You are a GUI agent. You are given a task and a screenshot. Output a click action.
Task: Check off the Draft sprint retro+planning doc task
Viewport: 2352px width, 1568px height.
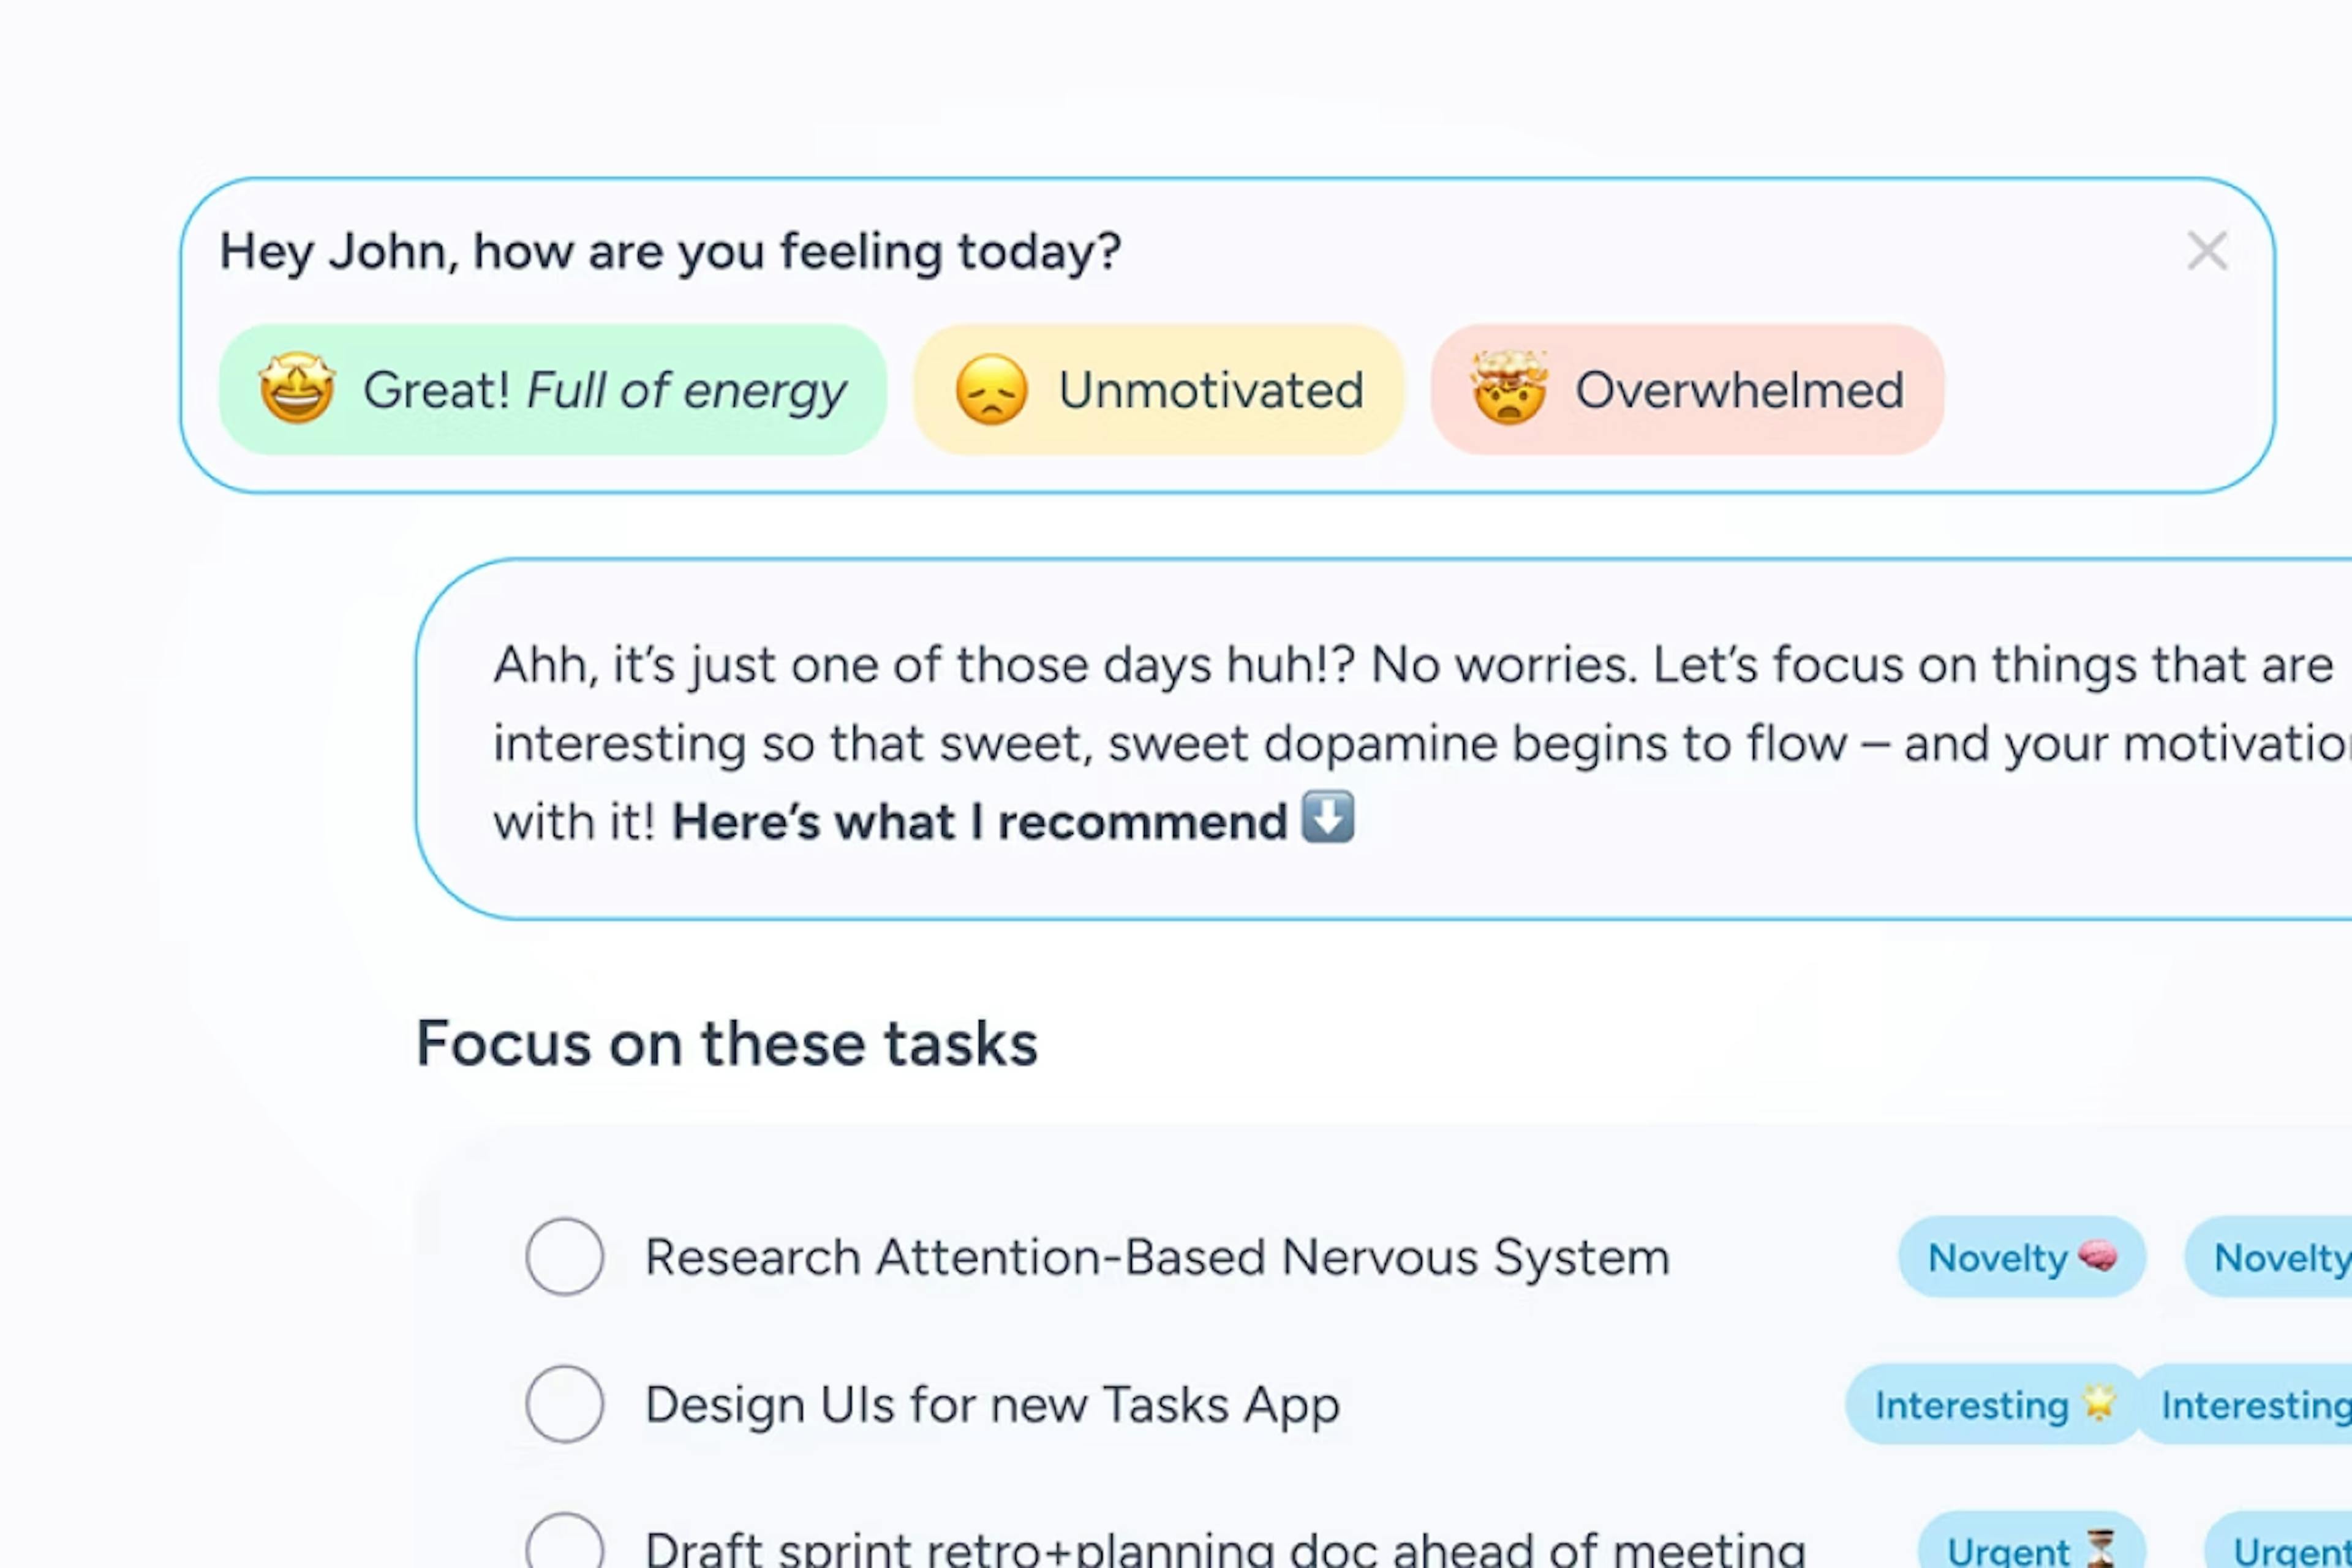pyautogui.click(x=565, y=1547)
